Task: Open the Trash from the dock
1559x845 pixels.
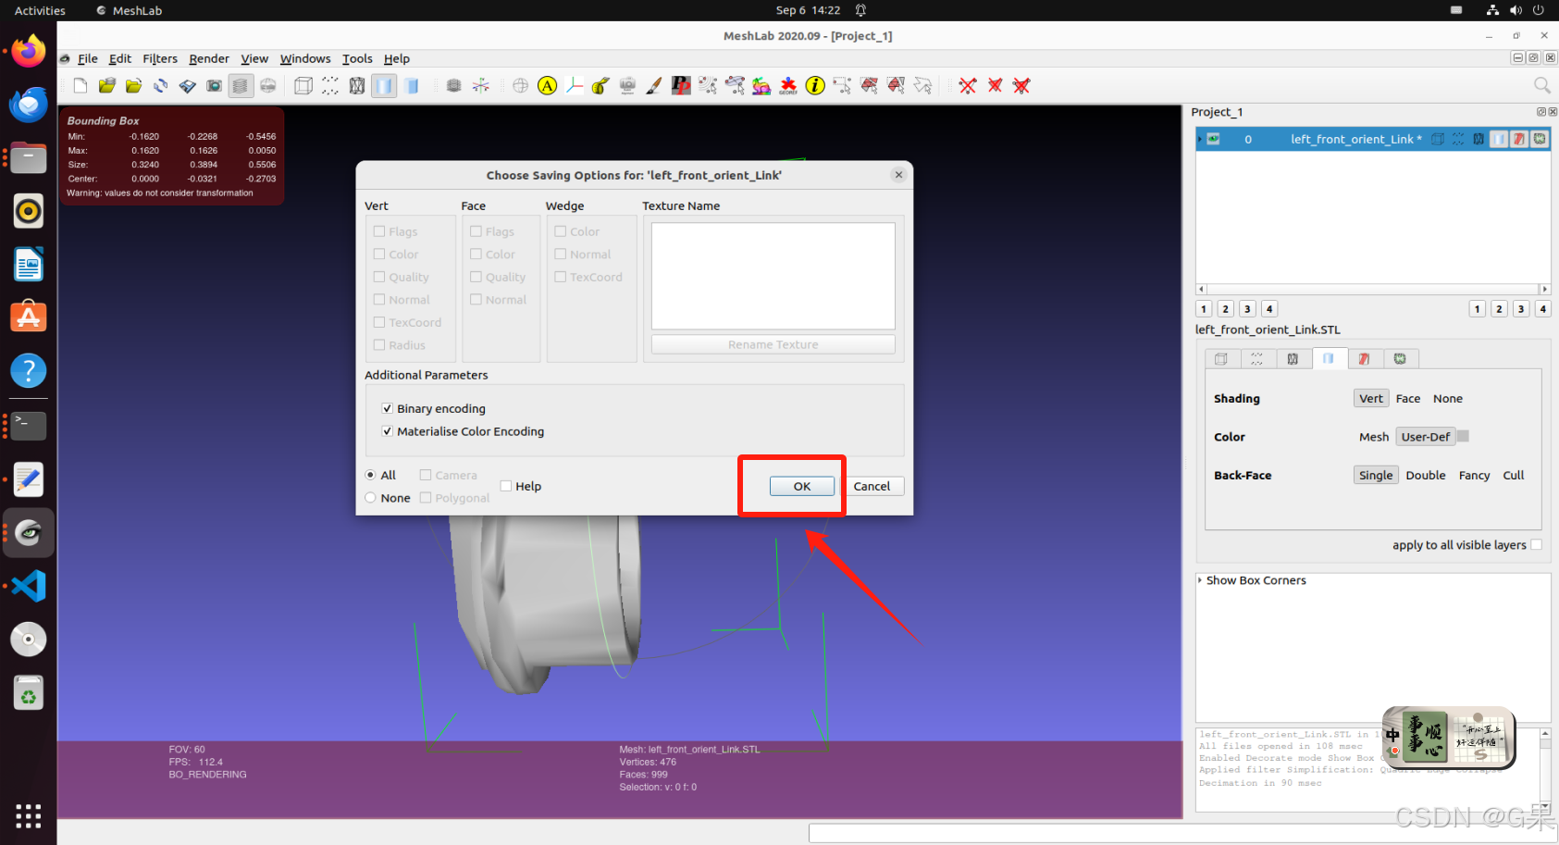Action: pos(29,693)
